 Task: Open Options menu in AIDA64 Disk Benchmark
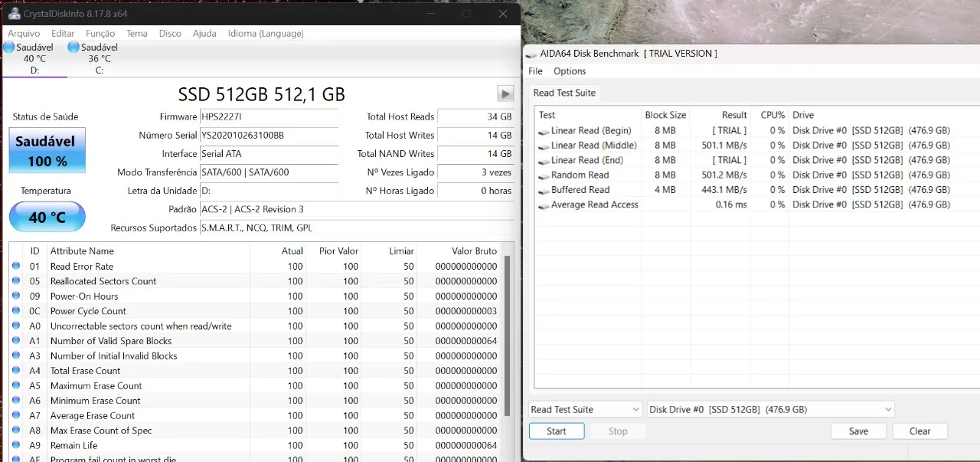click(x=570, y=71)
